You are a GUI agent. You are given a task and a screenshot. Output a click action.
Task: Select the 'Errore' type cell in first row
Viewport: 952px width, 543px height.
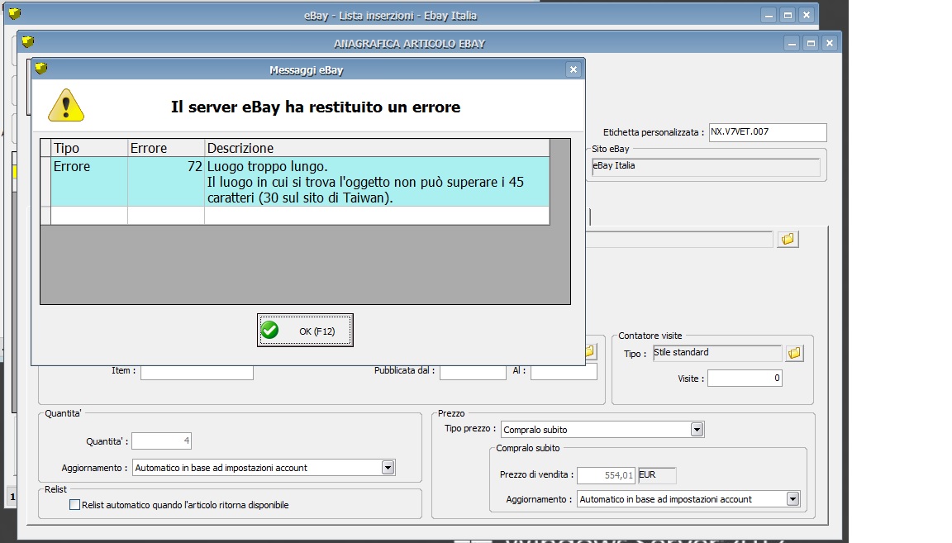[x=89, y=182]
